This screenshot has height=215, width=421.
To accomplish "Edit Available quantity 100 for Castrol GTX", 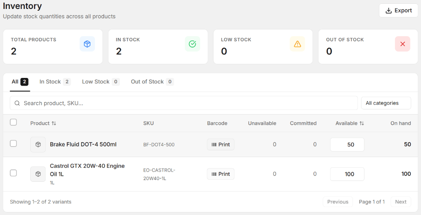I will pyautogui.click(x=347, y=174).
